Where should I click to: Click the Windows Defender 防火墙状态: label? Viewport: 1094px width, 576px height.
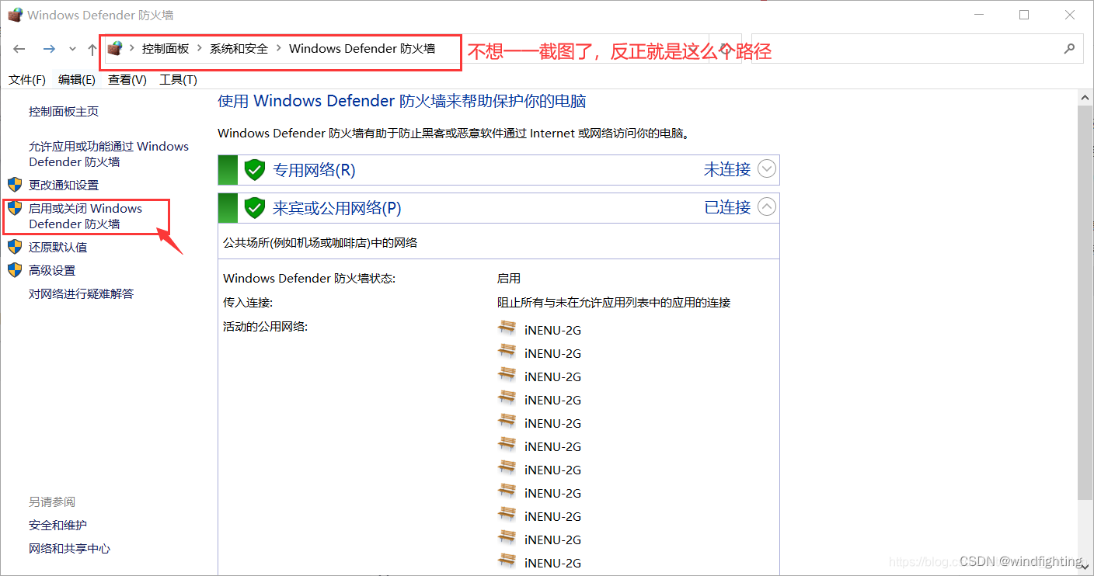tap(309, 278)
